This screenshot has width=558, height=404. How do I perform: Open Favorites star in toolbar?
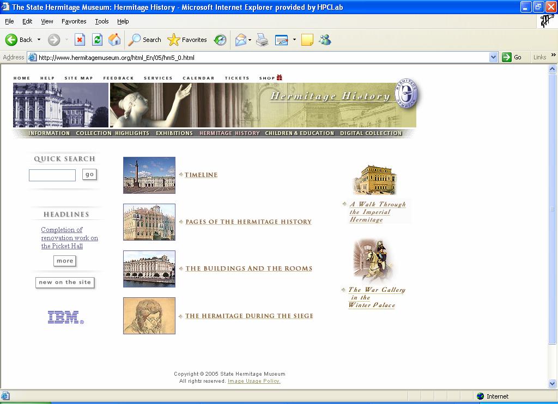[174, 40]
